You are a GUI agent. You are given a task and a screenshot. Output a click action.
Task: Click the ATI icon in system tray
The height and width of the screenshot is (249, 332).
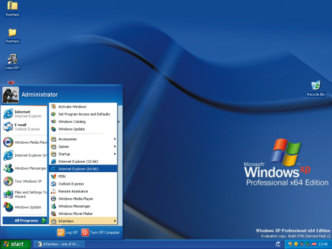314,244
